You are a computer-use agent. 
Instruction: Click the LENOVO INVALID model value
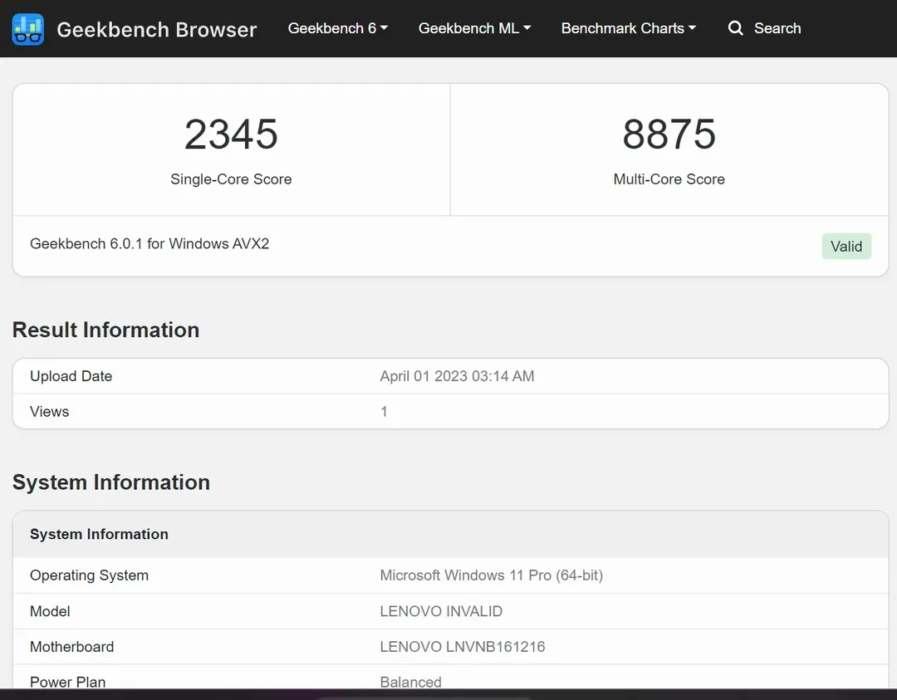(x=441, y=611)
